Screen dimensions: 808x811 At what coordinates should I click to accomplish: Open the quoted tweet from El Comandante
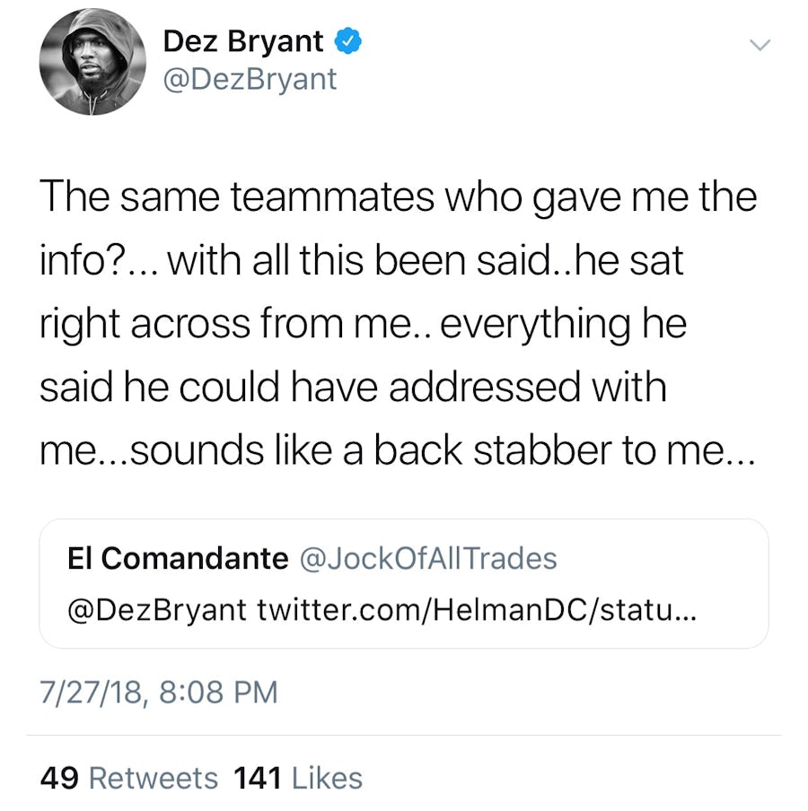coord(404,583)
